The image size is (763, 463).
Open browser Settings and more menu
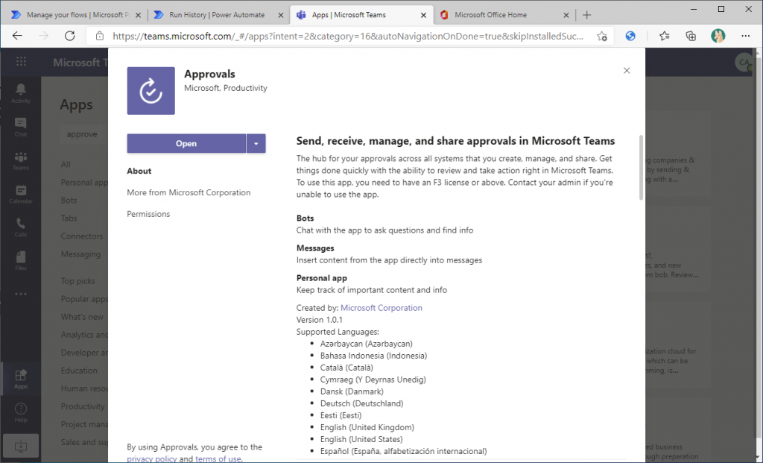(745, 36)
